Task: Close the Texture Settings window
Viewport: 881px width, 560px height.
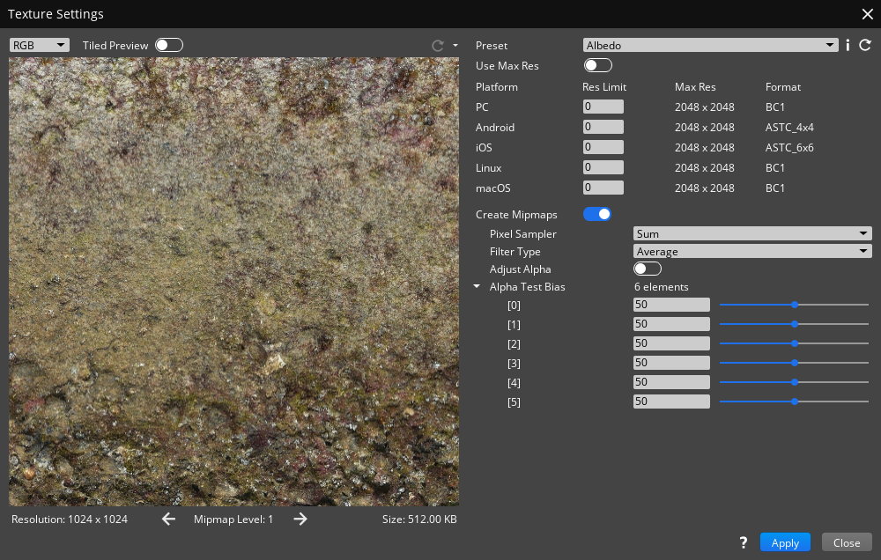Action: [x=867, y=13]
